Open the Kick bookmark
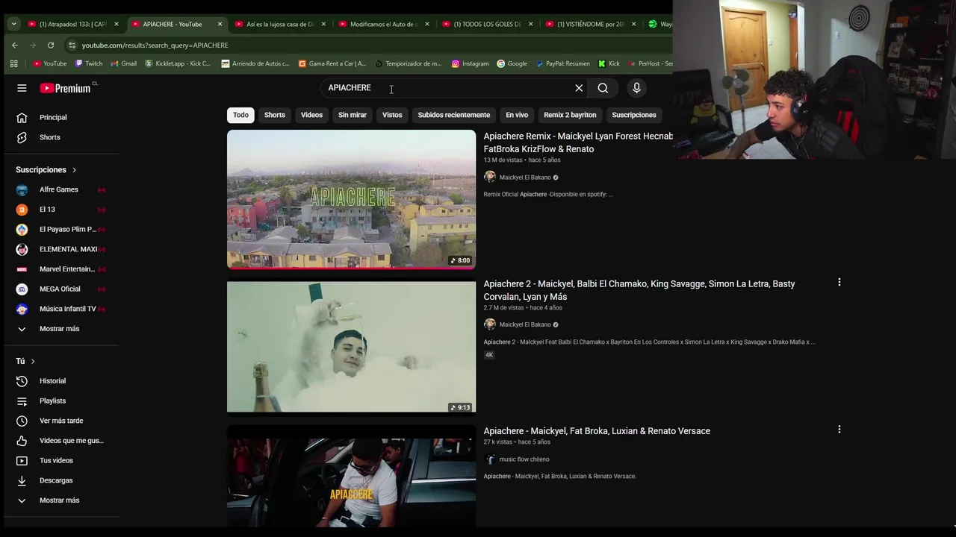The height and width of the screenshot is (537, 956). click(x=609, y=63)
